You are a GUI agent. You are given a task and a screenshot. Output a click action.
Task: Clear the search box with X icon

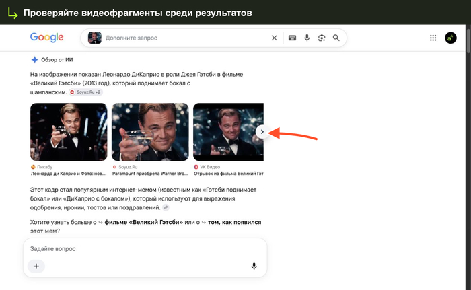click(275, 38)
